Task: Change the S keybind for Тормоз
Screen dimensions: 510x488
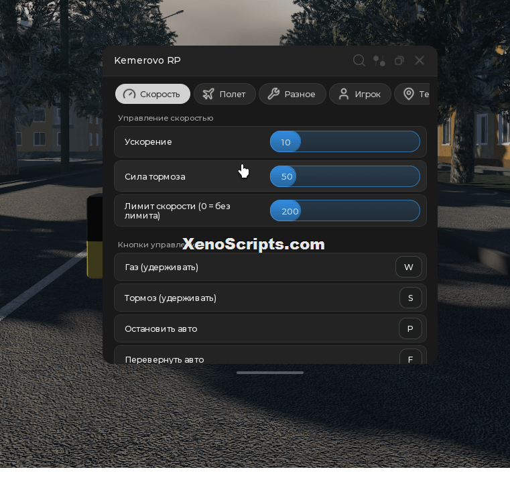Action: click(x=410, y=298)
